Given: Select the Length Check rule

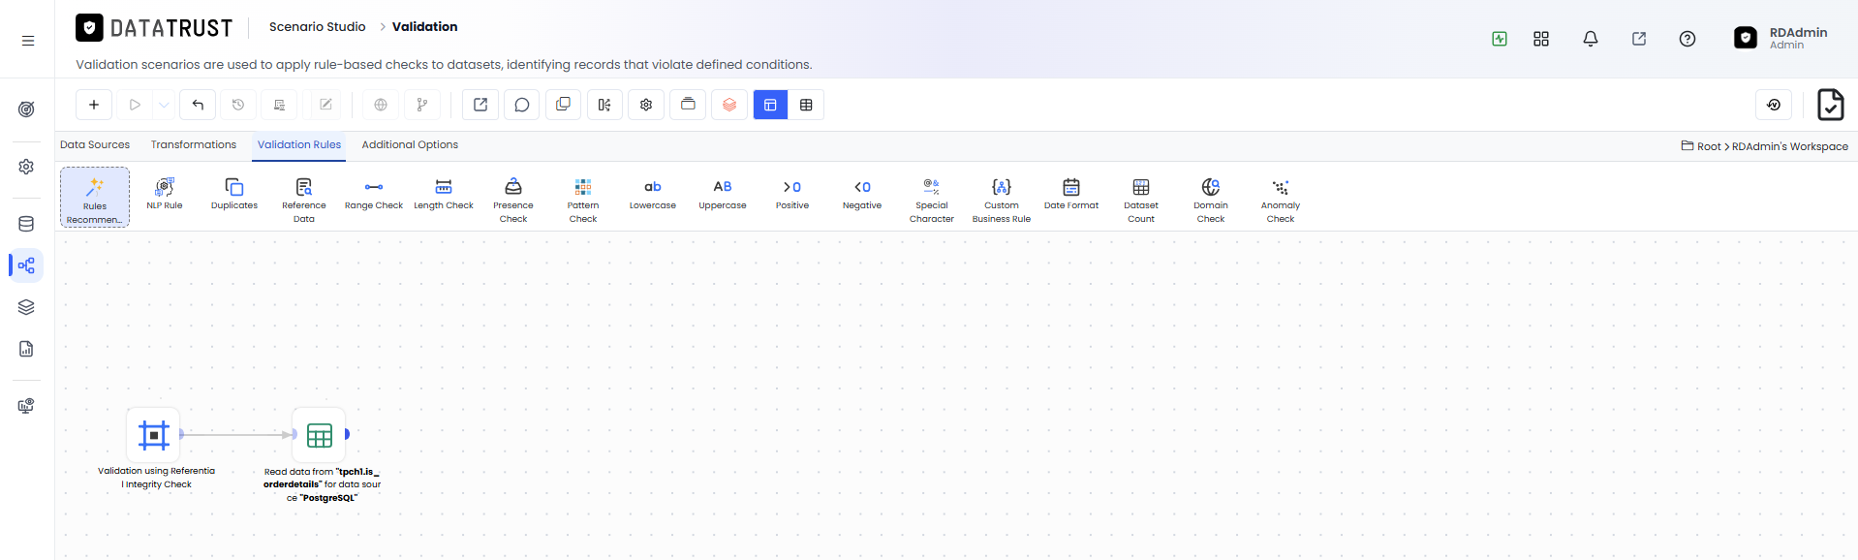Looking at the screenshot, I should coord(444,193).
